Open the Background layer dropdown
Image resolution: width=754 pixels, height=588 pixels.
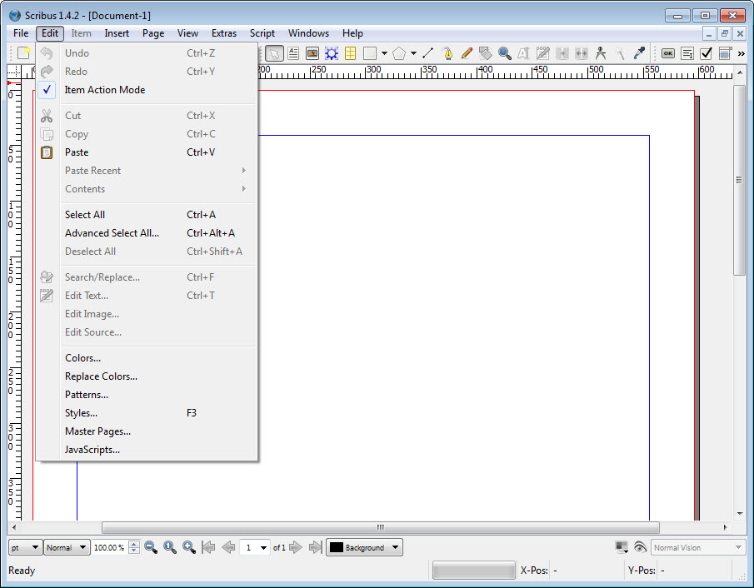coord(364,547)
